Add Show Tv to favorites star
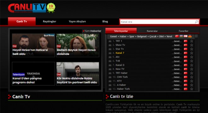Viewport: 208px width, 113px height. coord(192,45)
